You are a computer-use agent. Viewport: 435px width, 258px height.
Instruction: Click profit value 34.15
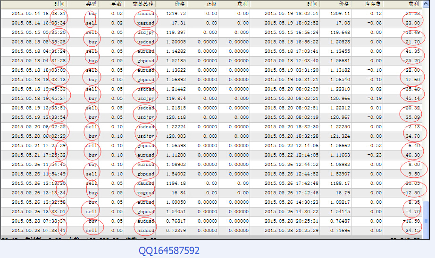coord(413,231)
